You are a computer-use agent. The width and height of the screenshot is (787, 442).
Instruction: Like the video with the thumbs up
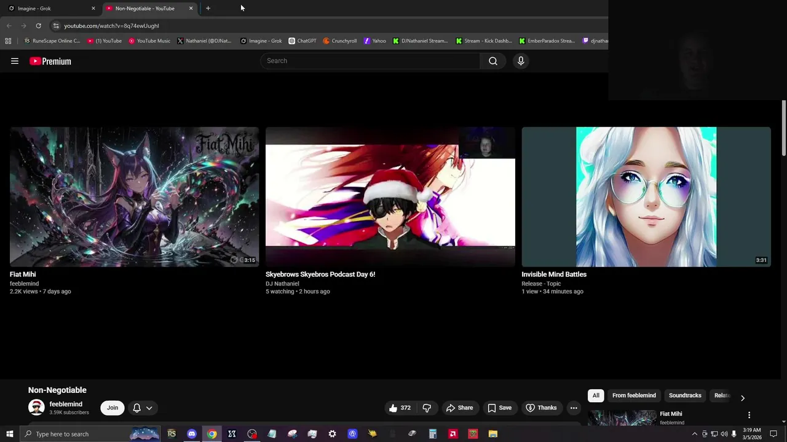pyautogui.click(x=400, y=408)
